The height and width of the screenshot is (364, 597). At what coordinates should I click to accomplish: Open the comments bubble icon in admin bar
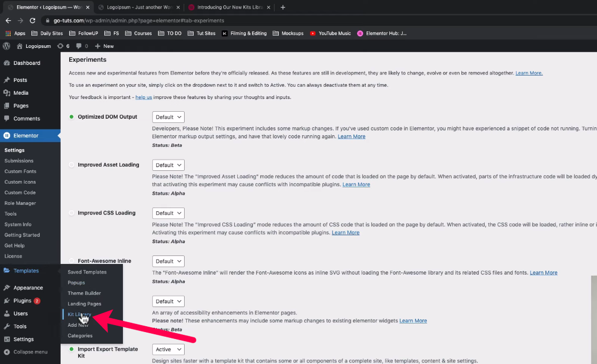[82, 46]
